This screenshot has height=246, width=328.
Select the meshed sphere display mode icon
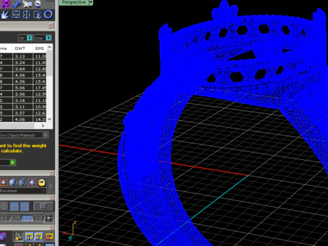click(23, 182)
